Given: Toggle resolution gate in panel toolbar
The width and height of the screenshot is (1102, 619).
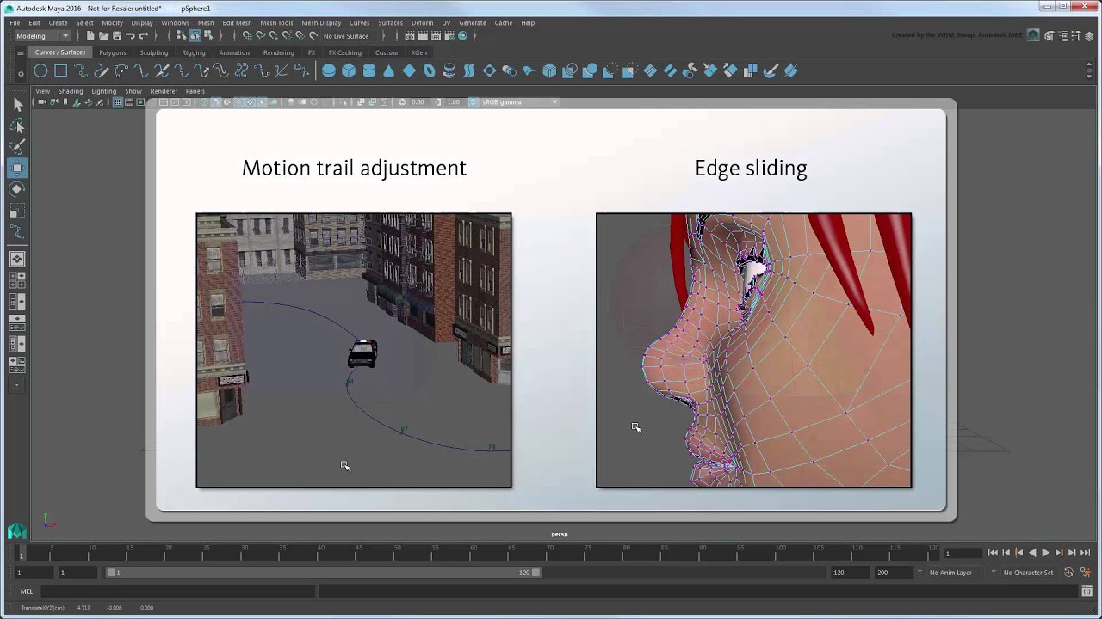Looking at the screenshot, I should (141, 102).
